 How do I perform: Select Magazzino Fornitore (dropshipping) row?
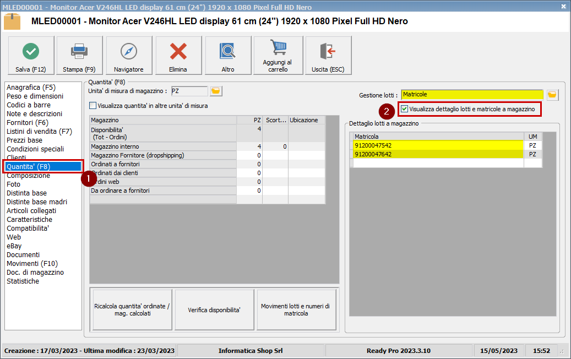[x=207, y=155]
